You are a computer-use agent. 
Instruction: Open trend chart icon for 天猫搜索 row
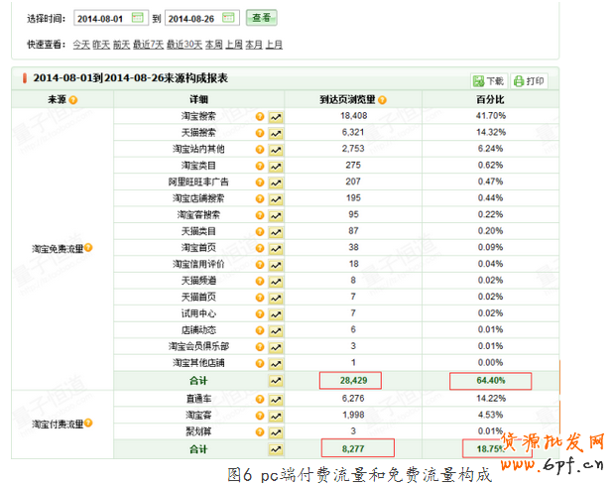tap(276, 132)
